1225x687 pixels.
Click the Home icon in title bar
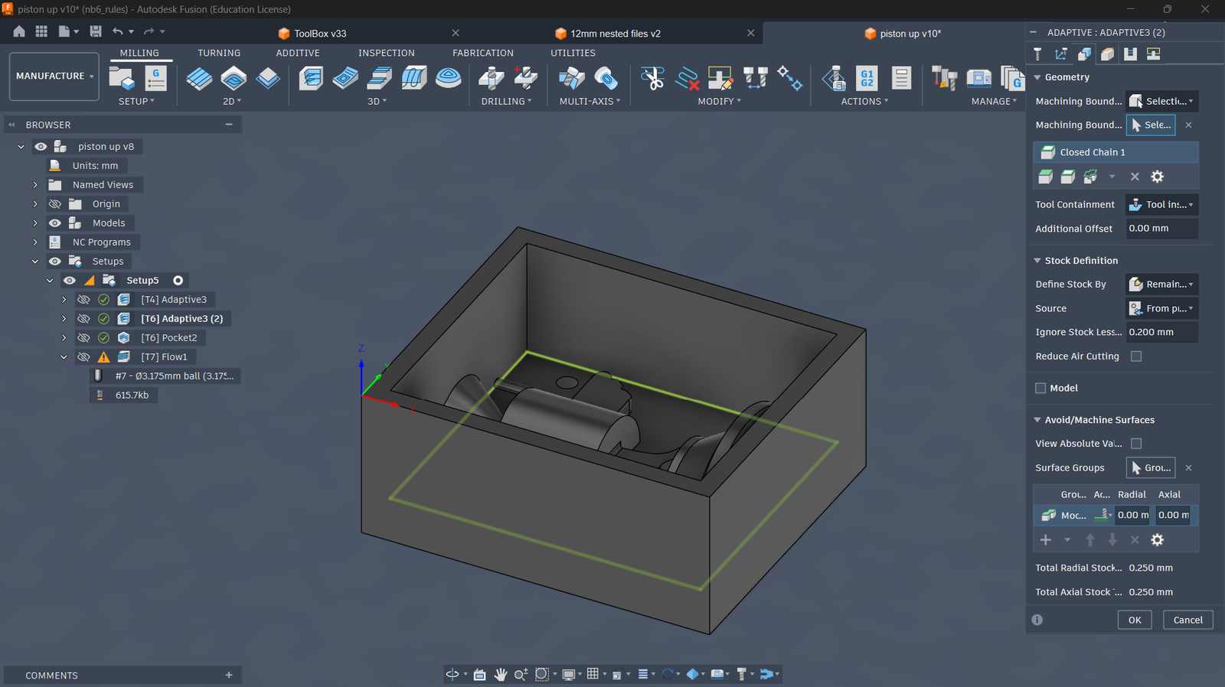[x=19, y=31]
